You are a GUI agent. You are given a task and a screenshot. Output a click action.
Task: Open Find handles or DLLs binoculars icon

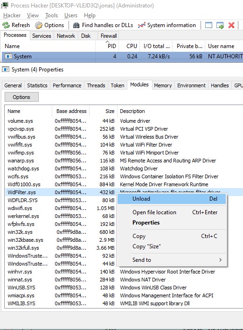[x=76, y=25]
